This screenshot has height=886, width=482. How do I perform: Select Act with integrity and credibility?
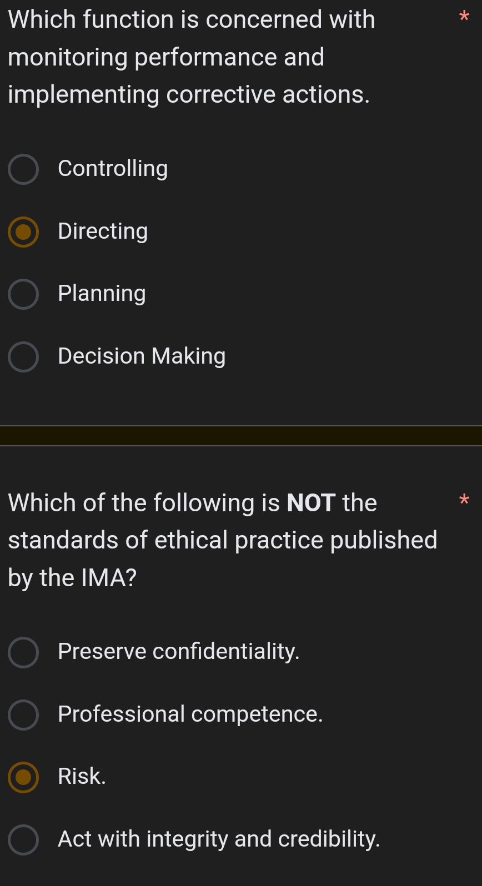(23, 840)
